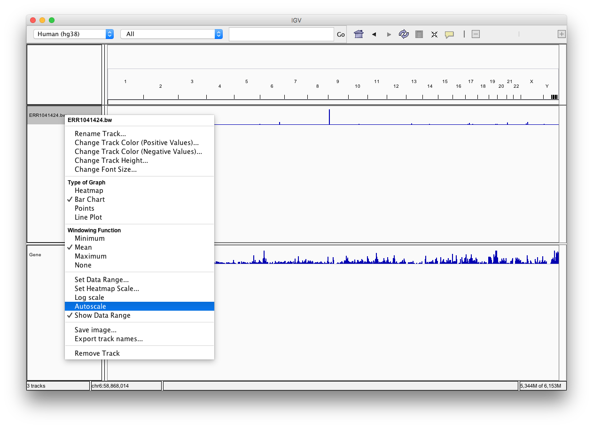Click the green macOS zoom window button
The width and height of the screenshot is (593, 428).
tap(52, 20)
